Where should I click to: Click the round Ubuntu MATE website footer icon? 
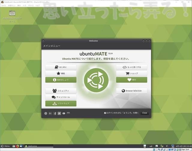click(46, 113)
